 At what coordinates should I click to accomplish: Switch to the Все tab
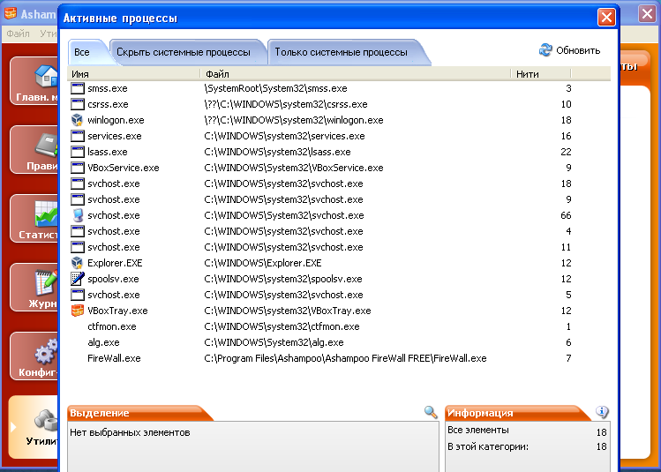coord(82,52)
